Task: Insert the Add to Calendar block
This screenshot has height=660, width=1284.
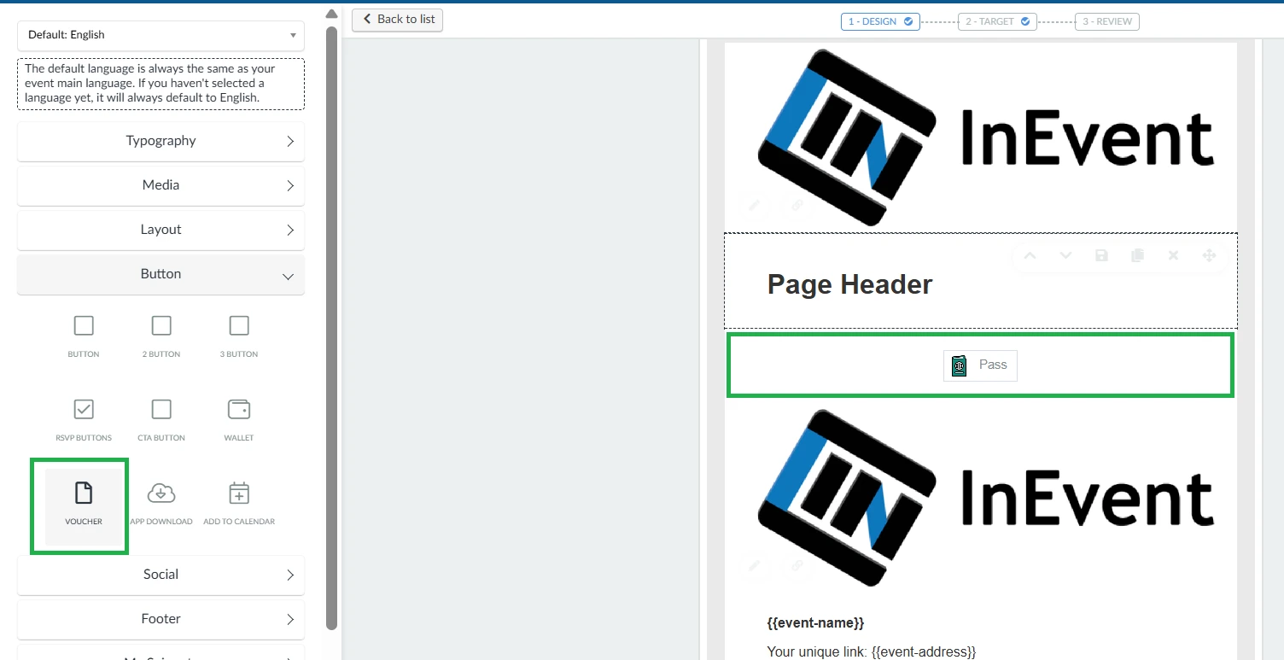Action: coord(239,504)
